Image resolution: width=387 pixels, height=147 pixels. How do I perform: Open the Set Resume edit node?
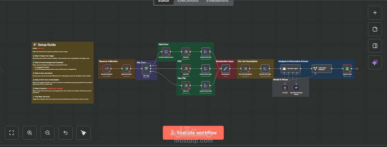(x=225, y=69)
